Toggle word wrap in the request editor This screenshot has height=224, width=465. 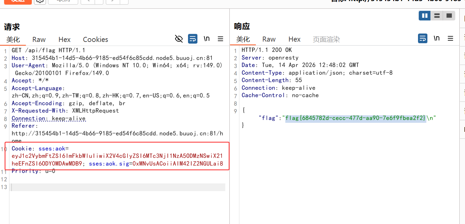[192, 39]
